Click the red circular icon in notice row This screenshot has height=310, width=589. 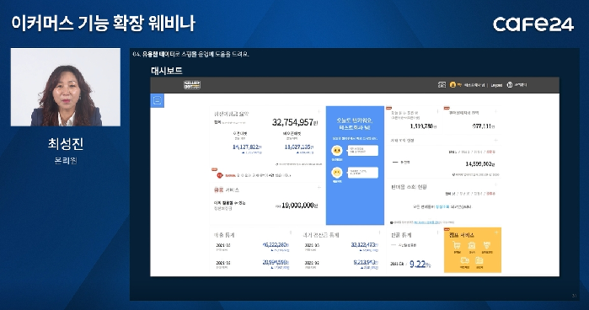coord(220,175)
